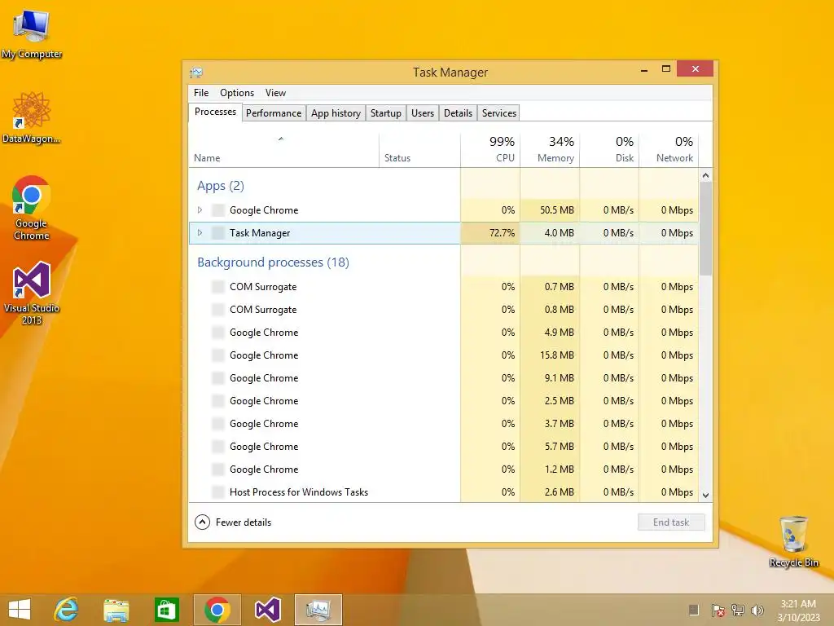Click the 50.5 MB memory cell
The image size is (834, 626).
tap(550, 210)
